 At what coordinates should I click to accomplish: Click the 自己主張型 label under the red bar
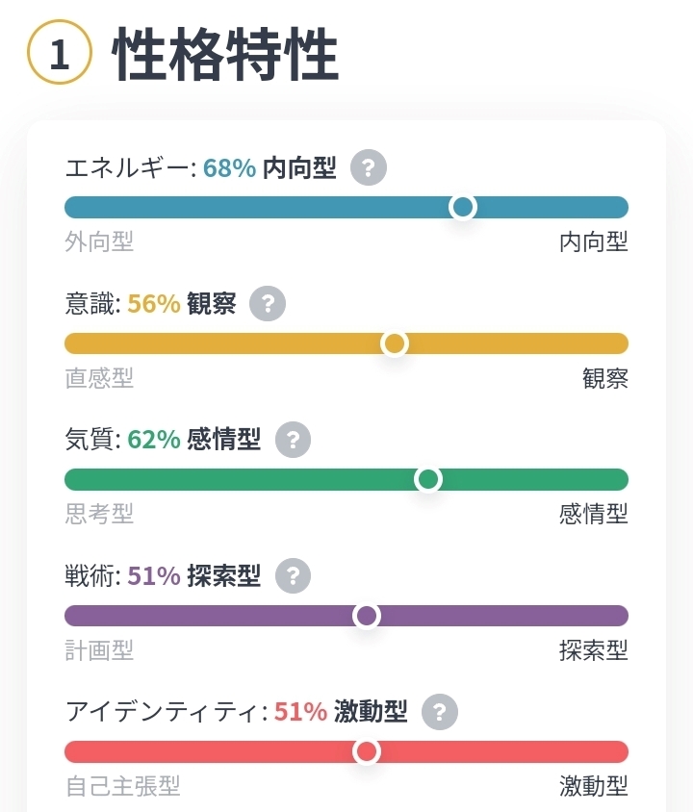[x=122, y=786]
